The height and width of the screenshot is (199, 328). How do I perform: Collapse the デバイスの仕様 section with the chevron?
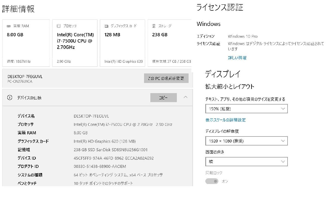pos(186,97)
